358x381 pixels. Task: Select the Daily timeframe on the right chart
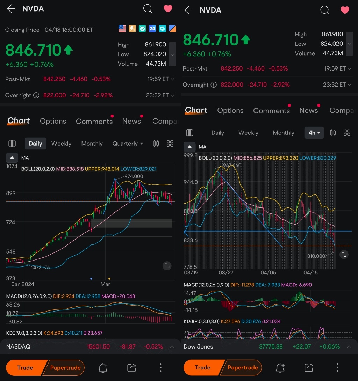tap(218, 133)
